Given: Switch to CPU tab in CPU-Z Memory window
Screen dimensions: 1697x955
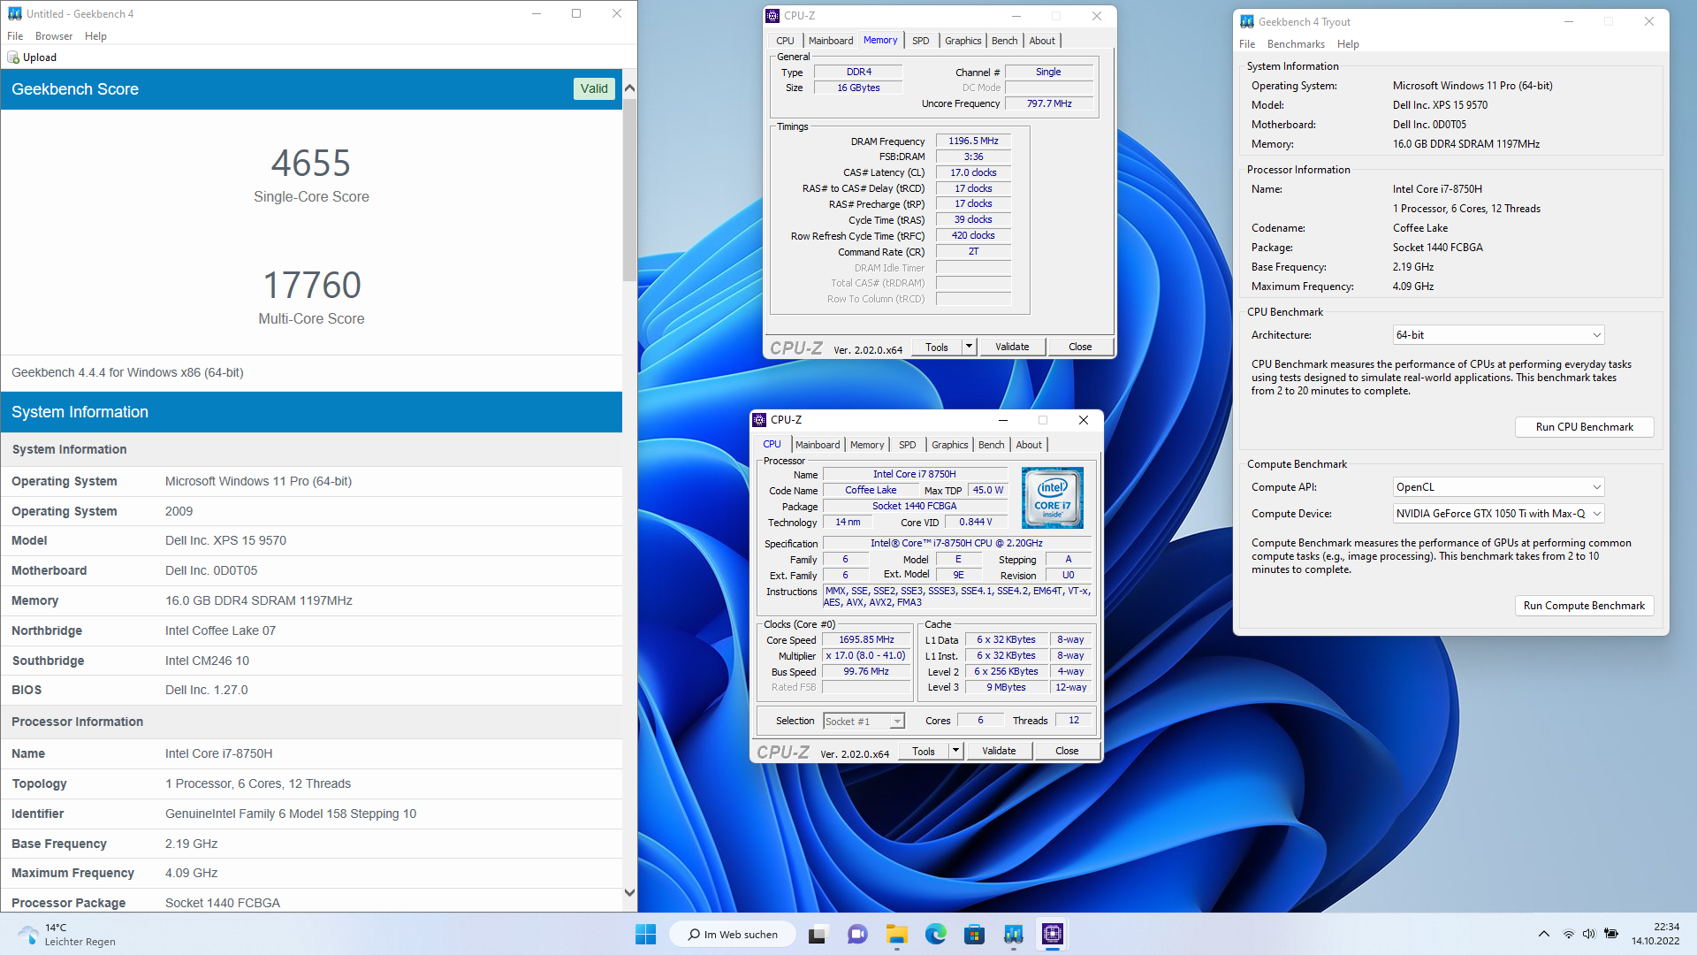Looking at the screenshot, I should (785, 41).
